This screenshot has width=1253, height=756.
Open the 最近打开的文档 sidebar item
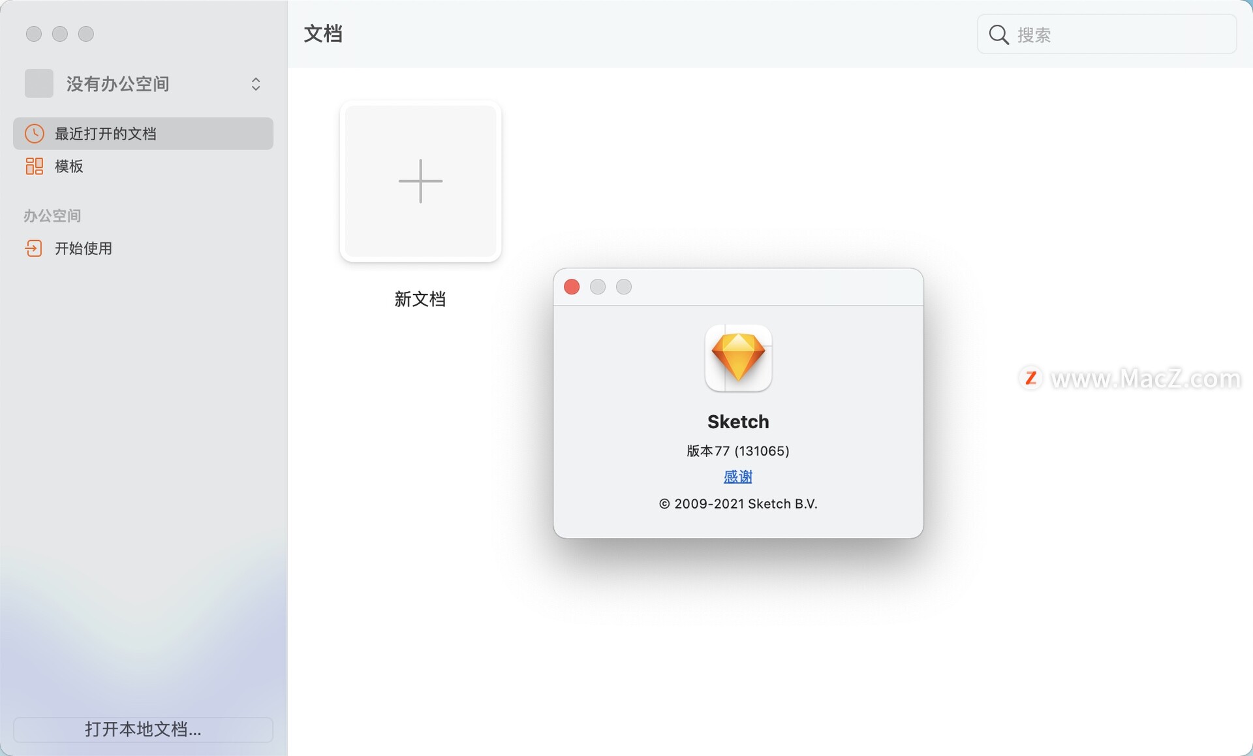pyautogui.click(x=143, y=134)
